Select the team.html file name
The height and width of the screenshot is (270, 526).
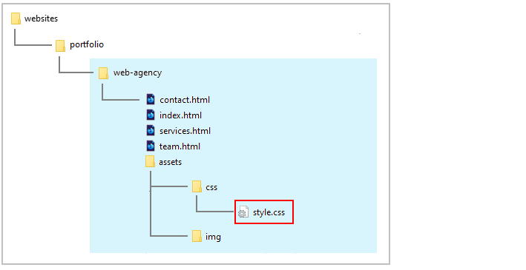(180, 146)
